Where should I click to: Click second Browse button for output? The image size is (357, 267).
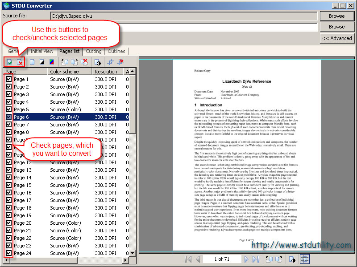pos(337,27)
